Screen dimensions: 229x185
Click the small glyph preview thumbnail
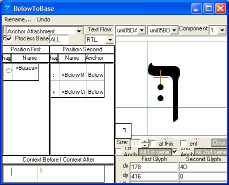coord(123,131)
